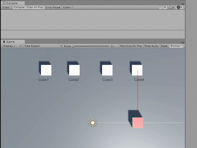Viewport: 197px width, 148px height.
Task: Click the directional light sun gizmo
Action: [x=93, y=123]
